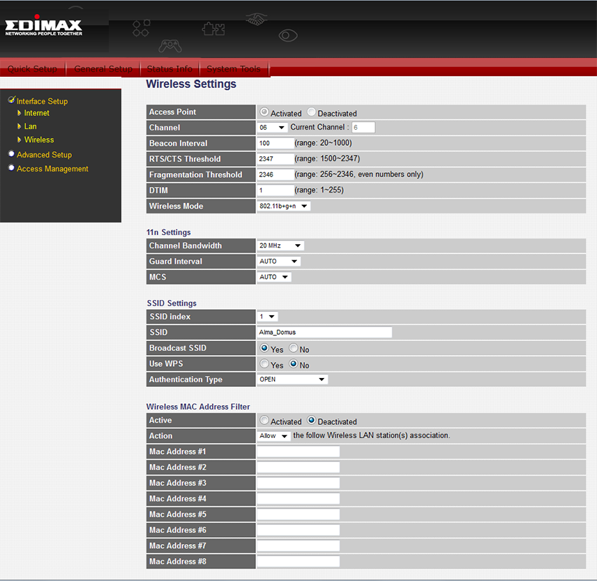597x581 pixels.
Task: Open the Internet link in the sidebar
Action: 36,113
